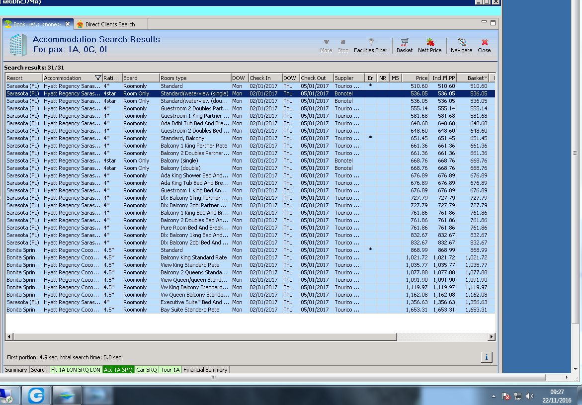
Task: Click the MS column header
Action: pos(395,78)
